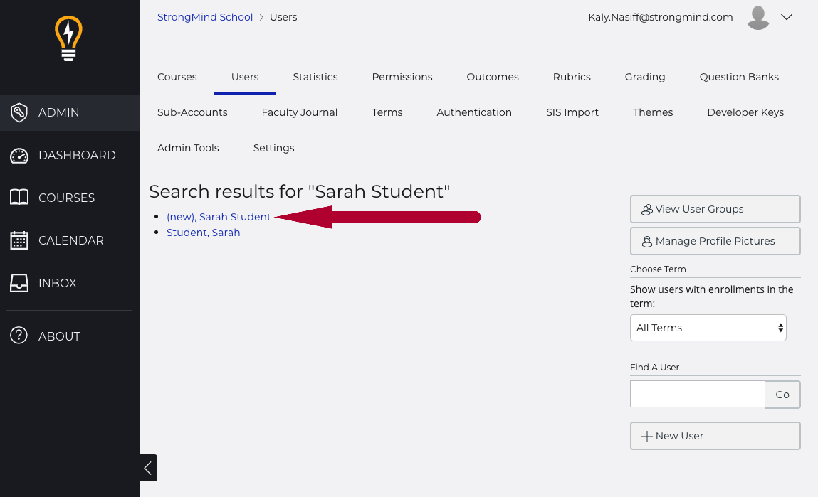Open the Themes tab
The image size is (818, 497).
tap(653, 112)
